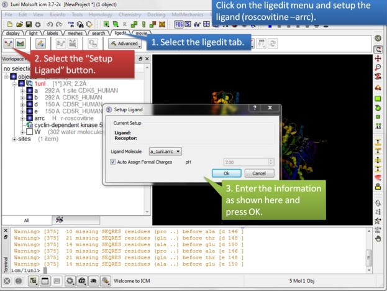Image resolution: width=387 pixels, height=291 pixels.
Task: Click the green rectangle selection tool on right
Action: point(378,98)
